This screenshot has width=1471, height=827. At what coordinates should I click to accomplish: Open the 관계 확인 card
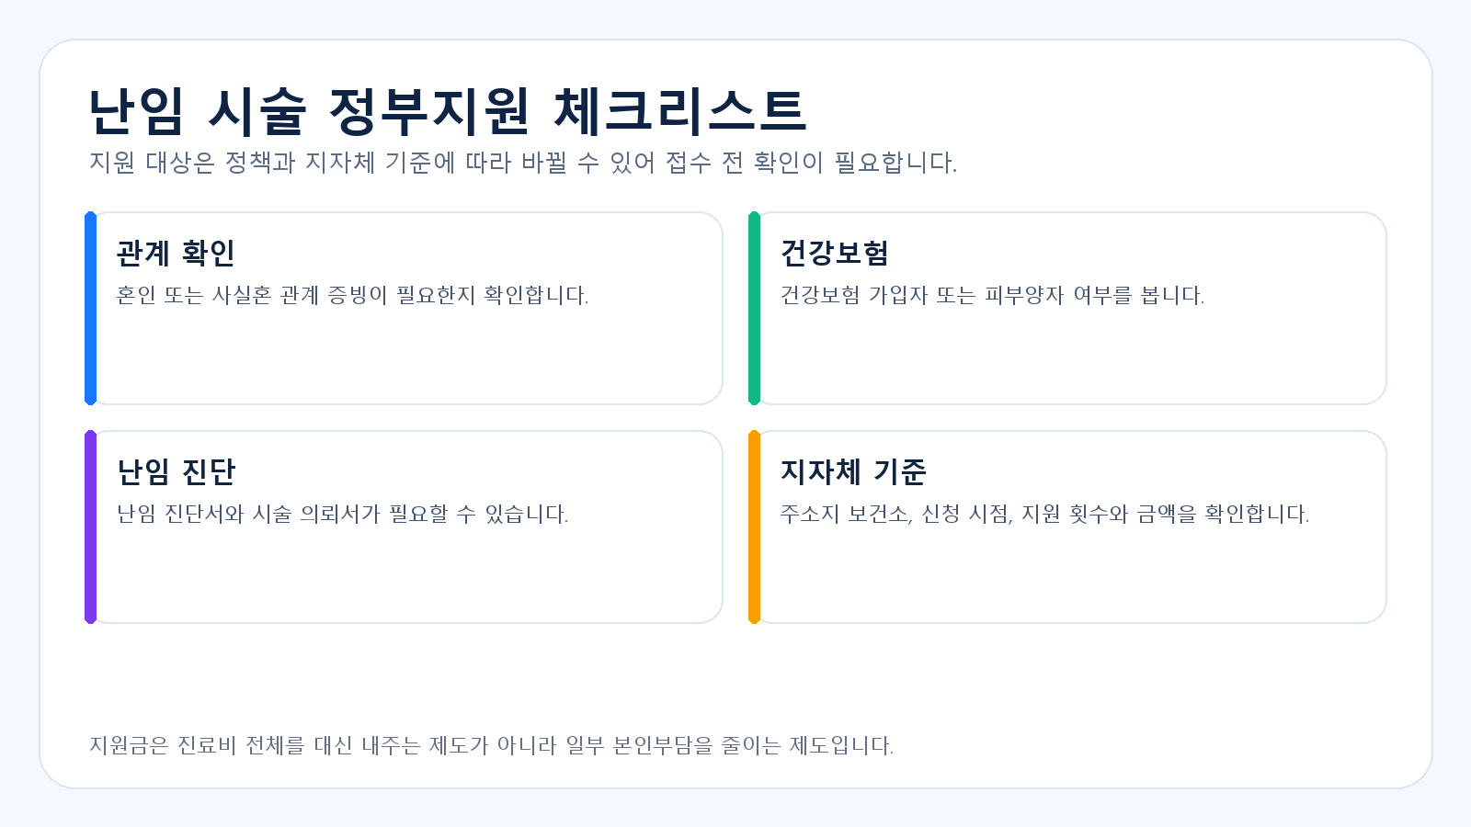(404, 308)
